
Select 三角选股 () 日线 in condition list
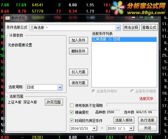[x=124, y=39]
